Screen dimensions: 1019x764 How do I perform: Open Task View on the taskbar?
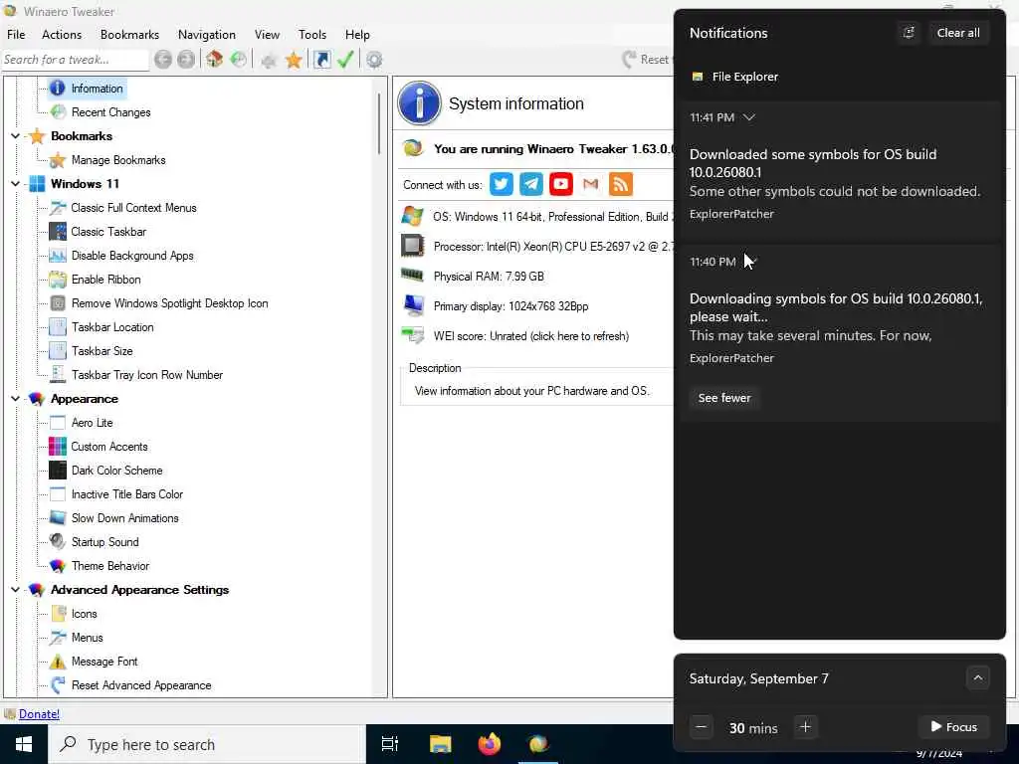click(x=390, y=744)
